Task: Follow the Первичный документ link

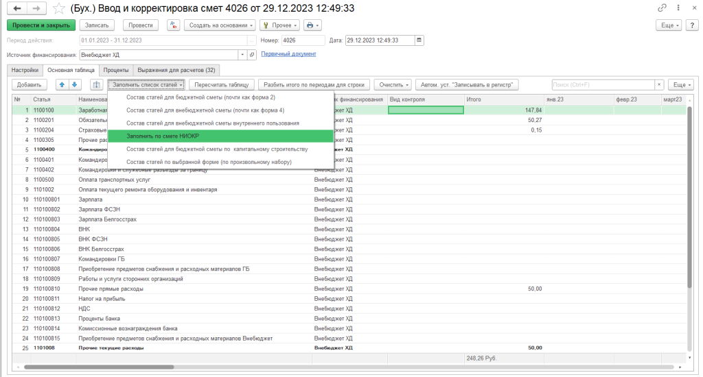Action: (x=288, y=54)
